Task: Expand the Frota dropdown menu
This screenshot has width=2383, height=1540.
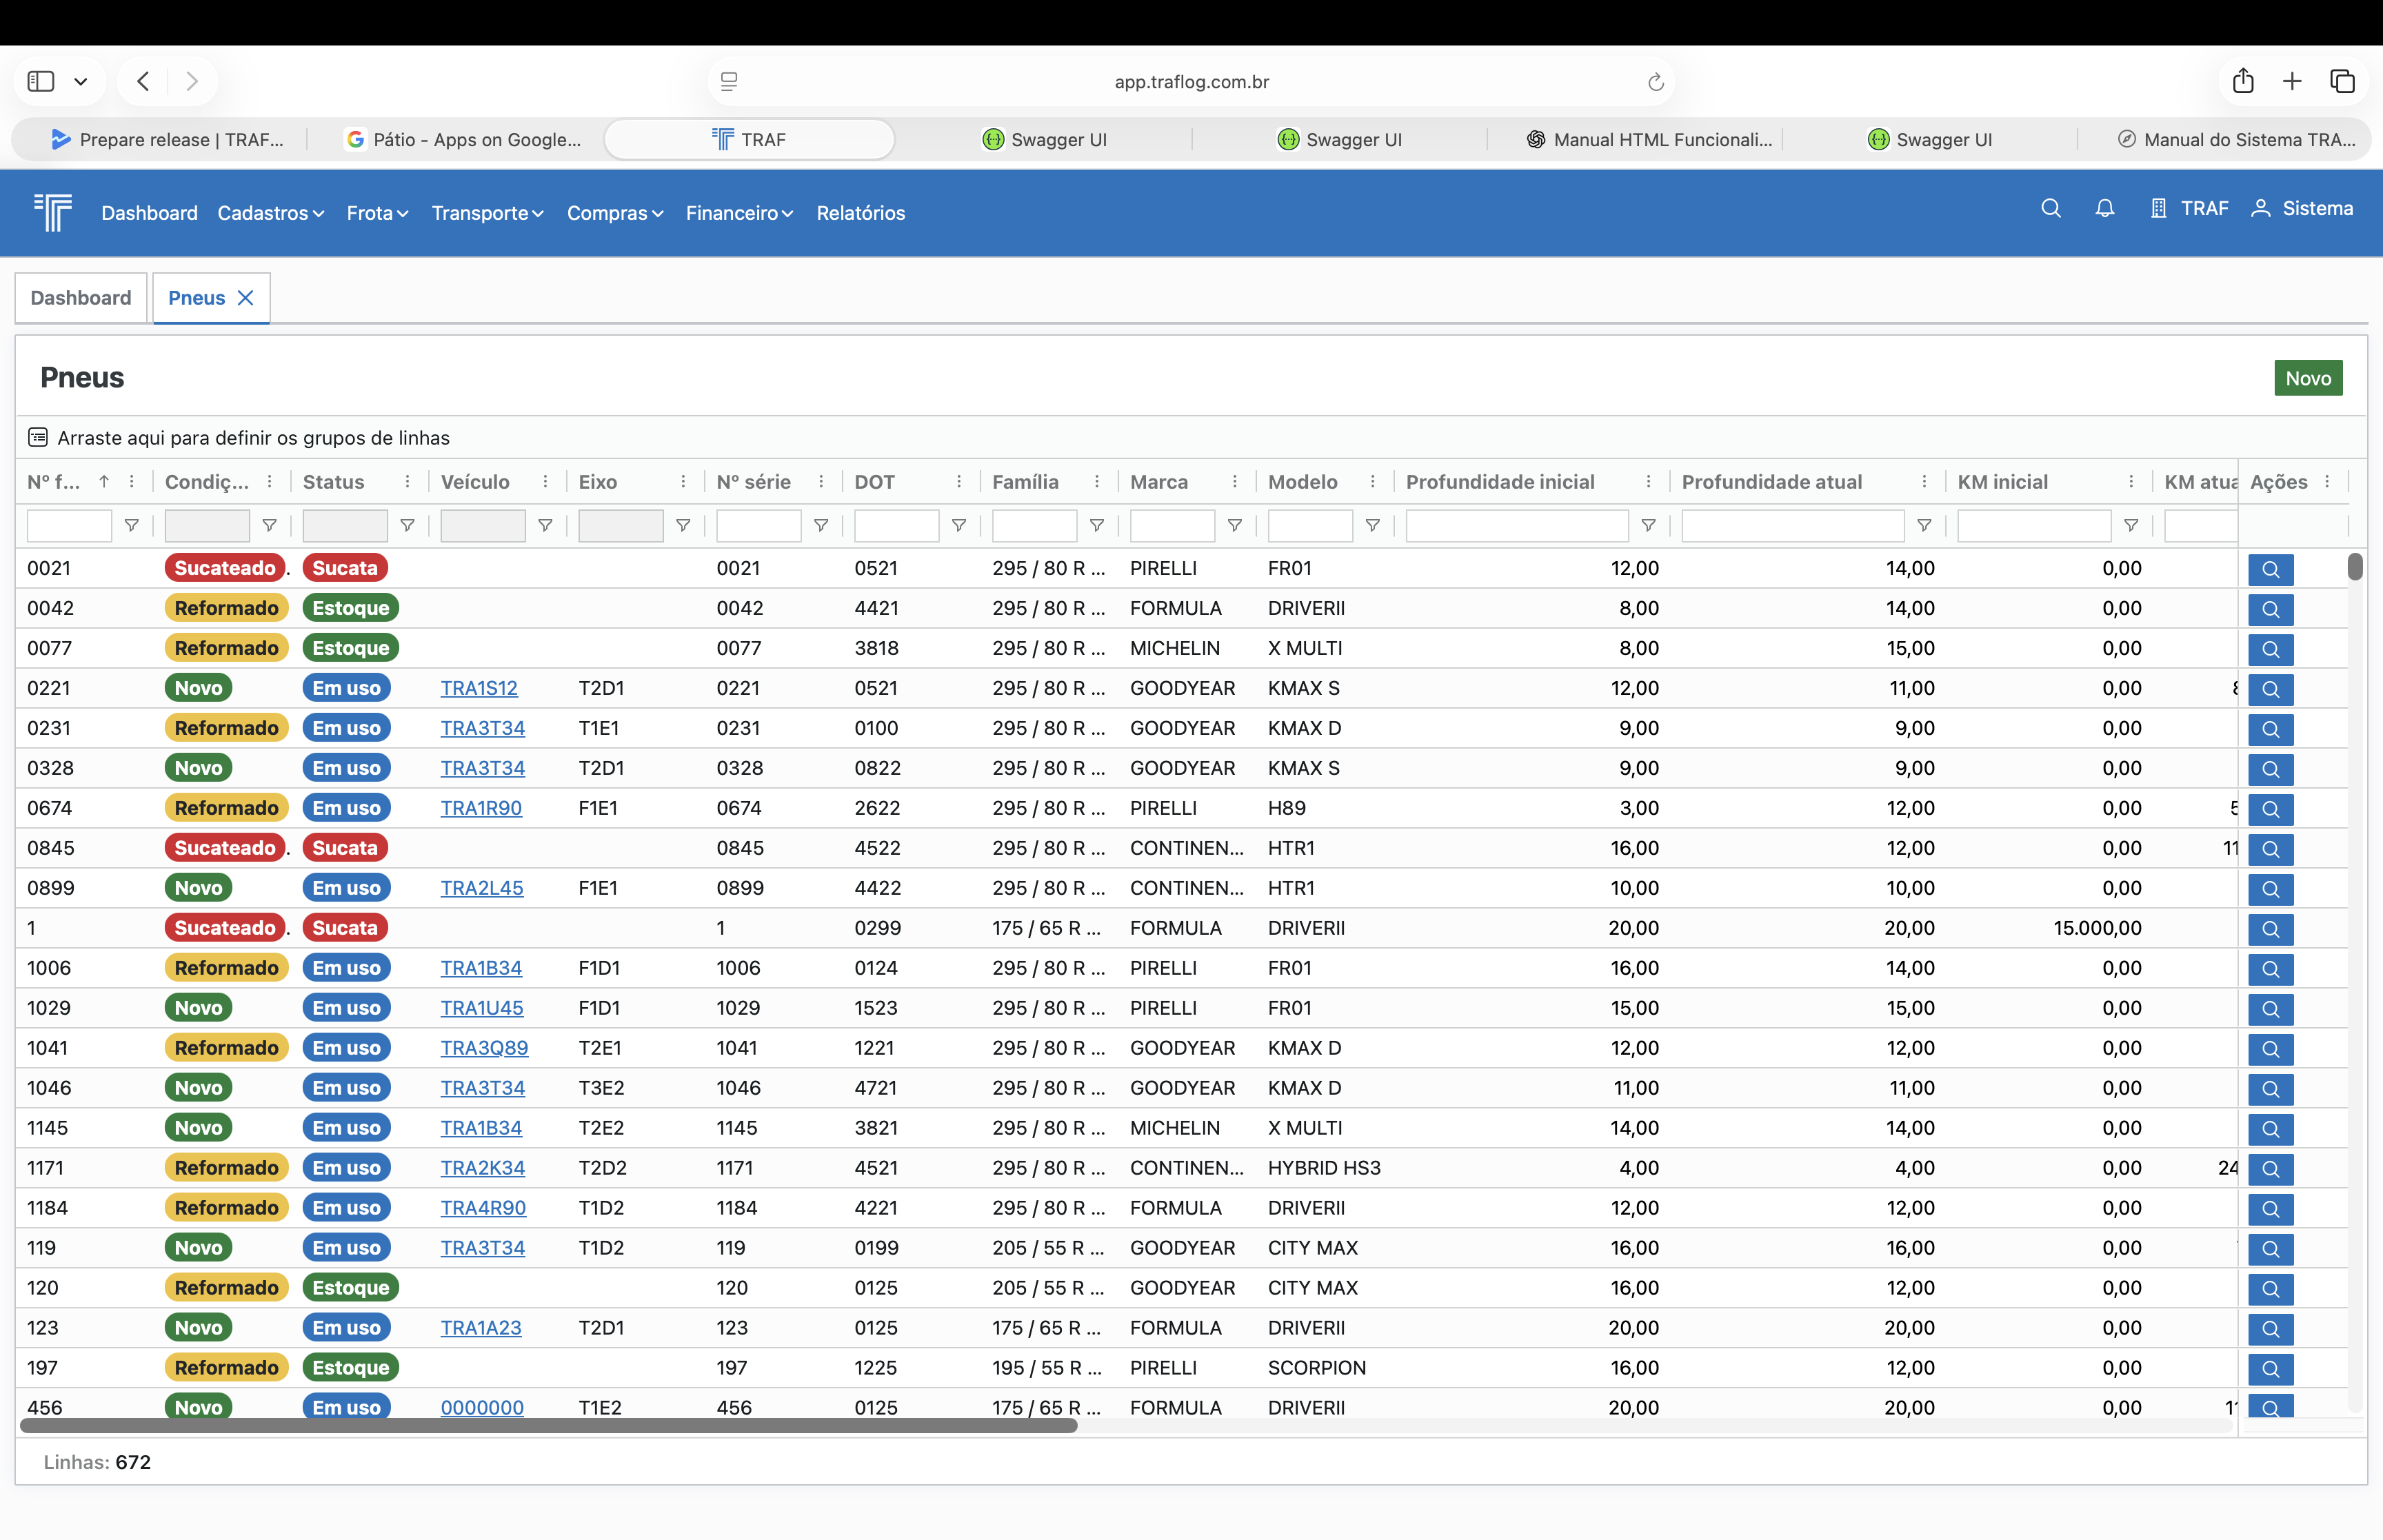Action: pyautogui.click(x=377, y=213)
